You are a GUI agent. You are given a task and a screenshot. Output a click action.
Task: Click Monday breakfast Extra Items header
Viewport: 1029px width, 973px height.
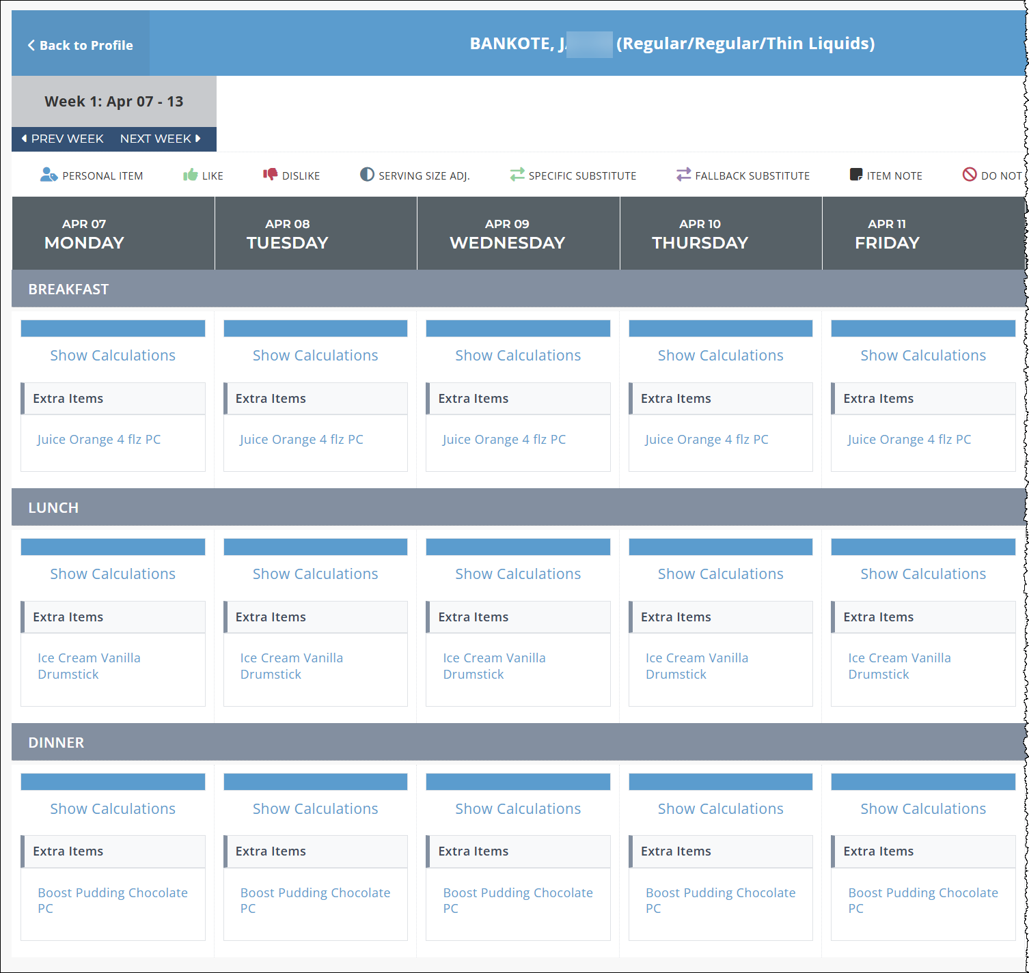[113, 399]
